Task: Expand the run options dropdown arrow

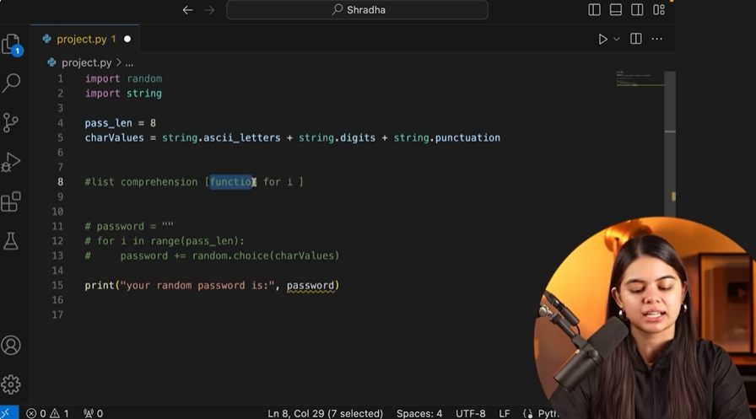Action: pos(616,39)
